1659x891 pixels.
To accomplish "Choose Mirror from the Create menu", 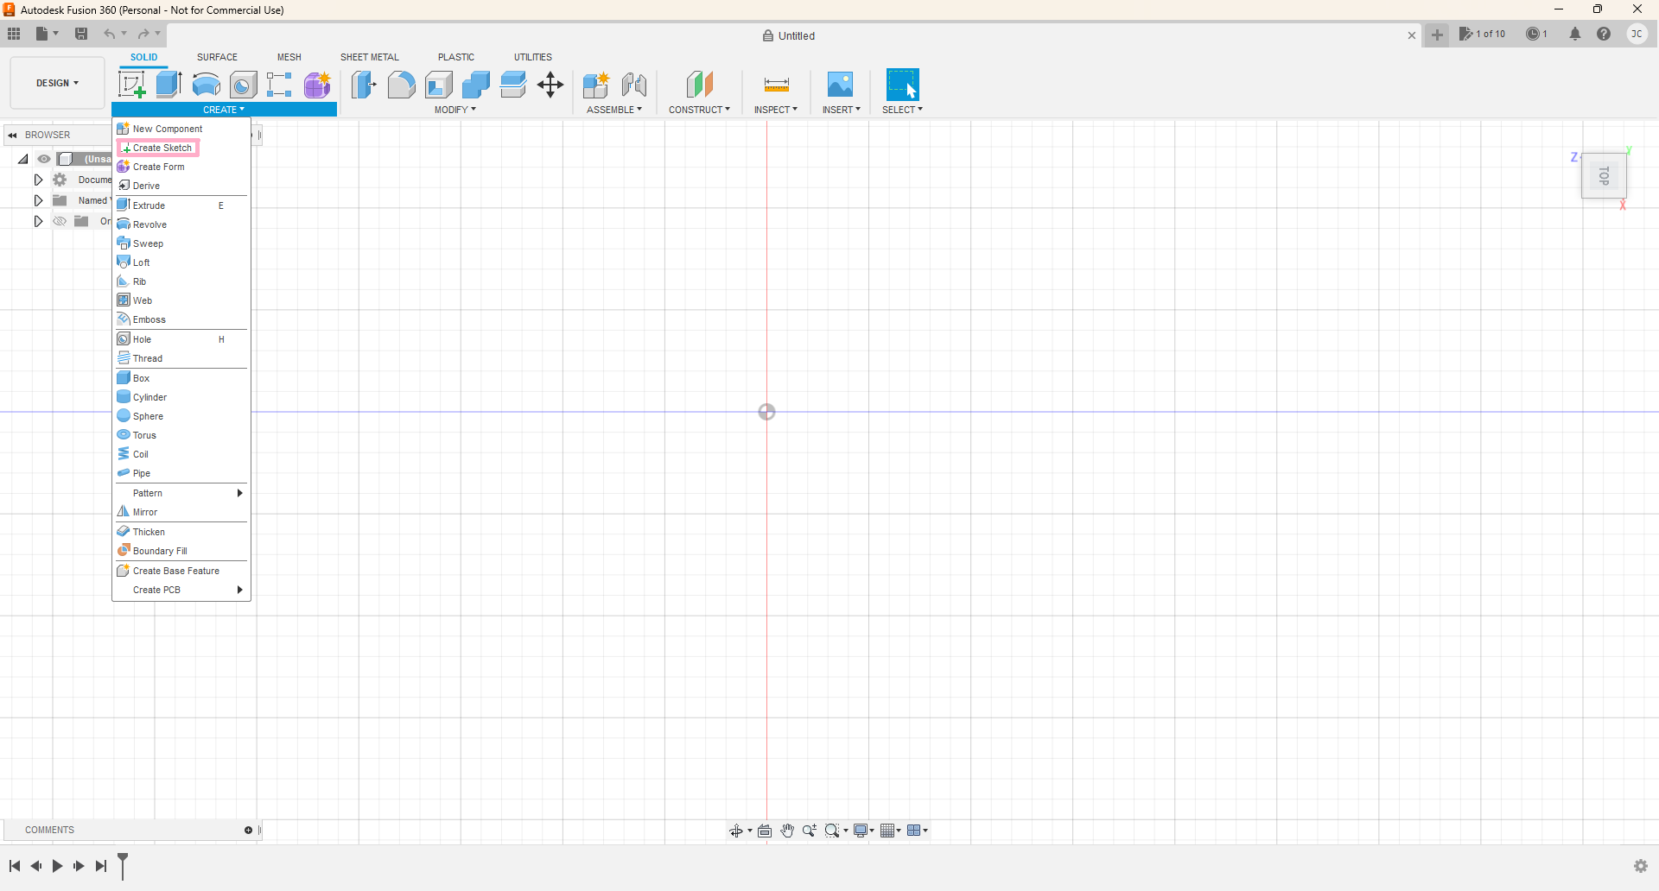I will 181,512.
